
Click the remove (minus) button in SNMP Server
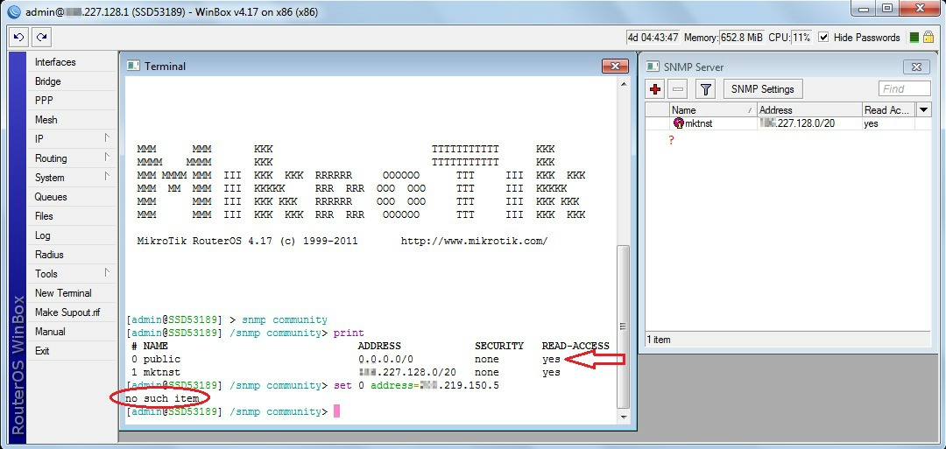pos(677,89)
